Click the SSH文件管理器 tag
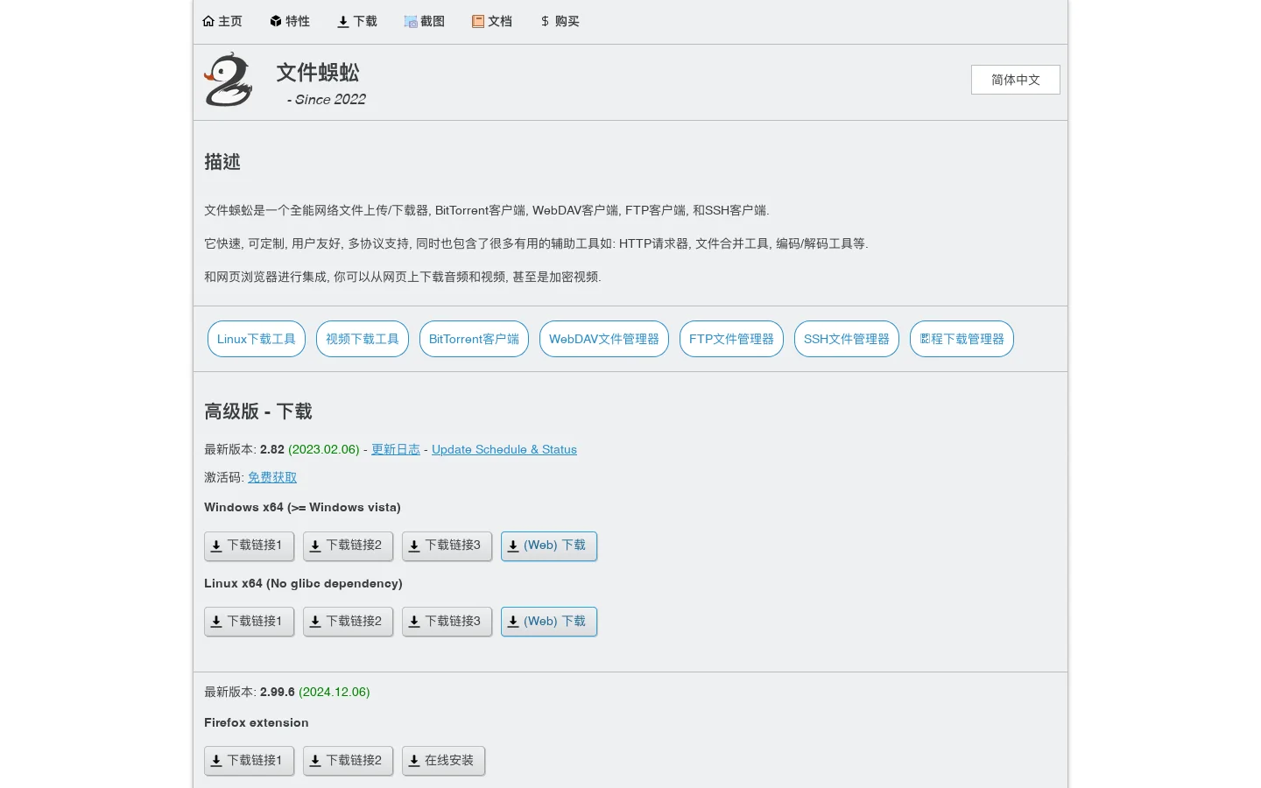 [x=847, y=339]
